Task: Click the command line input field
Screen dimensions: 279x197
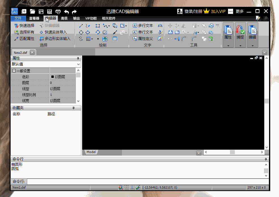Action: click(147, 181)
